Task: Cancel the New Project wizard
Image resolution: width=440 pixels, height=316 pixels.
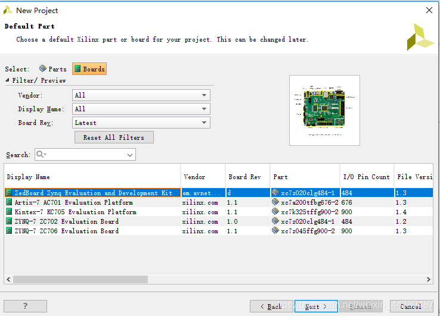Action: pyautogui.click(x=411, y=306)
